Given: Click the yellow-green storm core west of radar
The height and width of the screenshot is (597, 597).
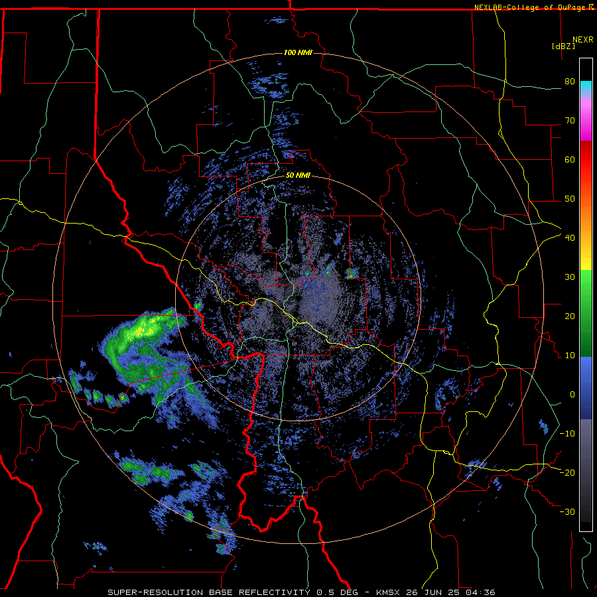Looking at the screenshot, I should click(143, 329).
